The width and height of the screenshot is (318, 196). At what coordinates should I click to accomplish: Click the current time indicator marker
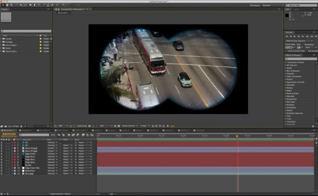point(237,137)
